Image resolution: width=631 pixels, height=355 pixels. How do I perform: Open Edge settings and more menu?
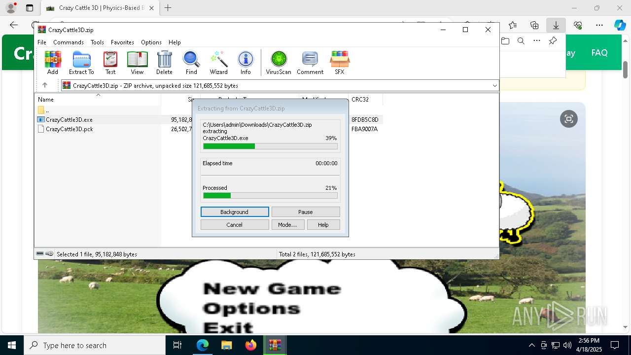599,25
